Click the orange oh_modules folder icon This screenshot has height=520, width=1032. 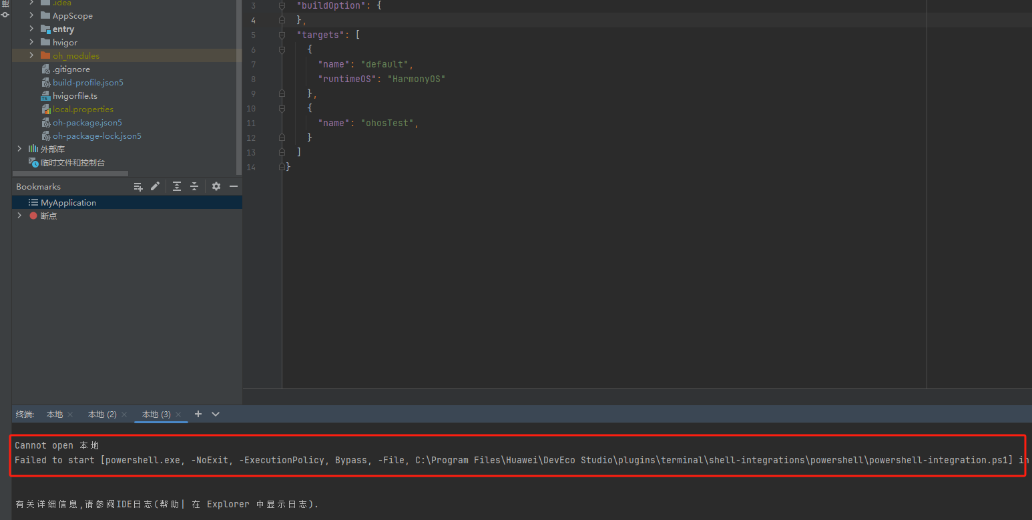point(45,55)
